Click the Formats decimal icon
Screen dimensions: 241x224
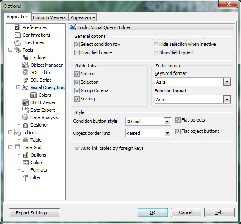pos(25,170)
